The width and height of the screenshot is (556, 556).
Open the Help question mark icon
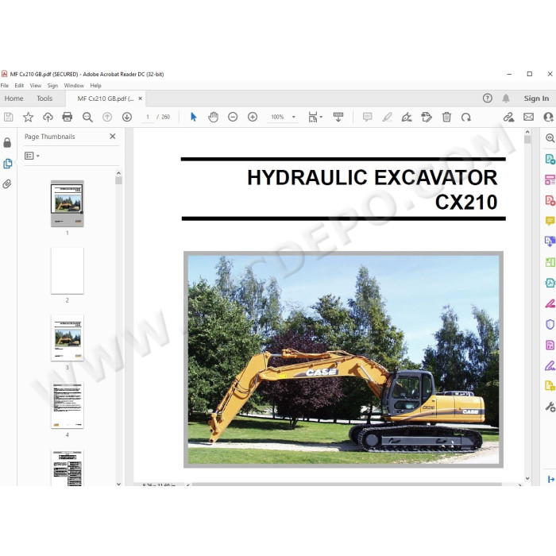pos(488,98)
